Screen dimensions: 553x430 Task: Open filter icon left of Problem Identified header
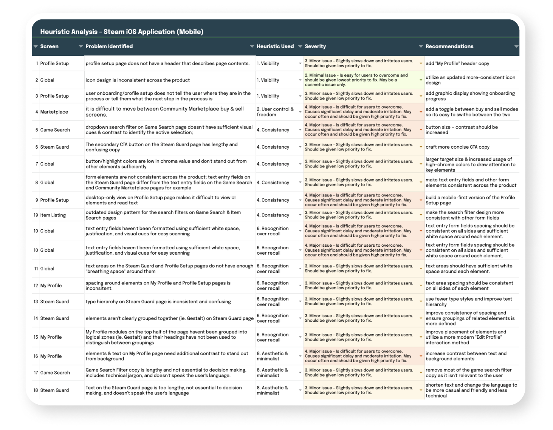coord(81,46)
